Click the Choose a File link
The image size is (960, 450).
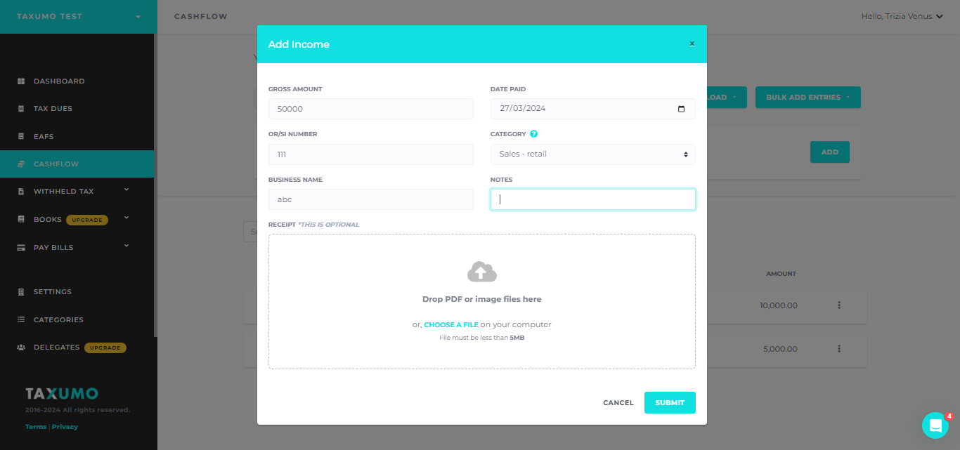click(451, 325)
